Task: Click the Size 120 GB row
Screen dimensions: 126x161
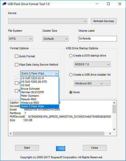Action: coord(21,120)
